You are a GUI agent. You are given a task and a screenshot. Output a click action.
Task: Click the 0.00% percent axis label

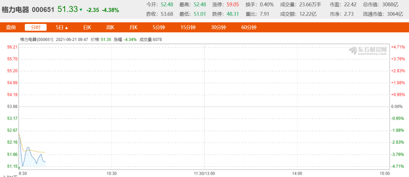coord(397,106)
